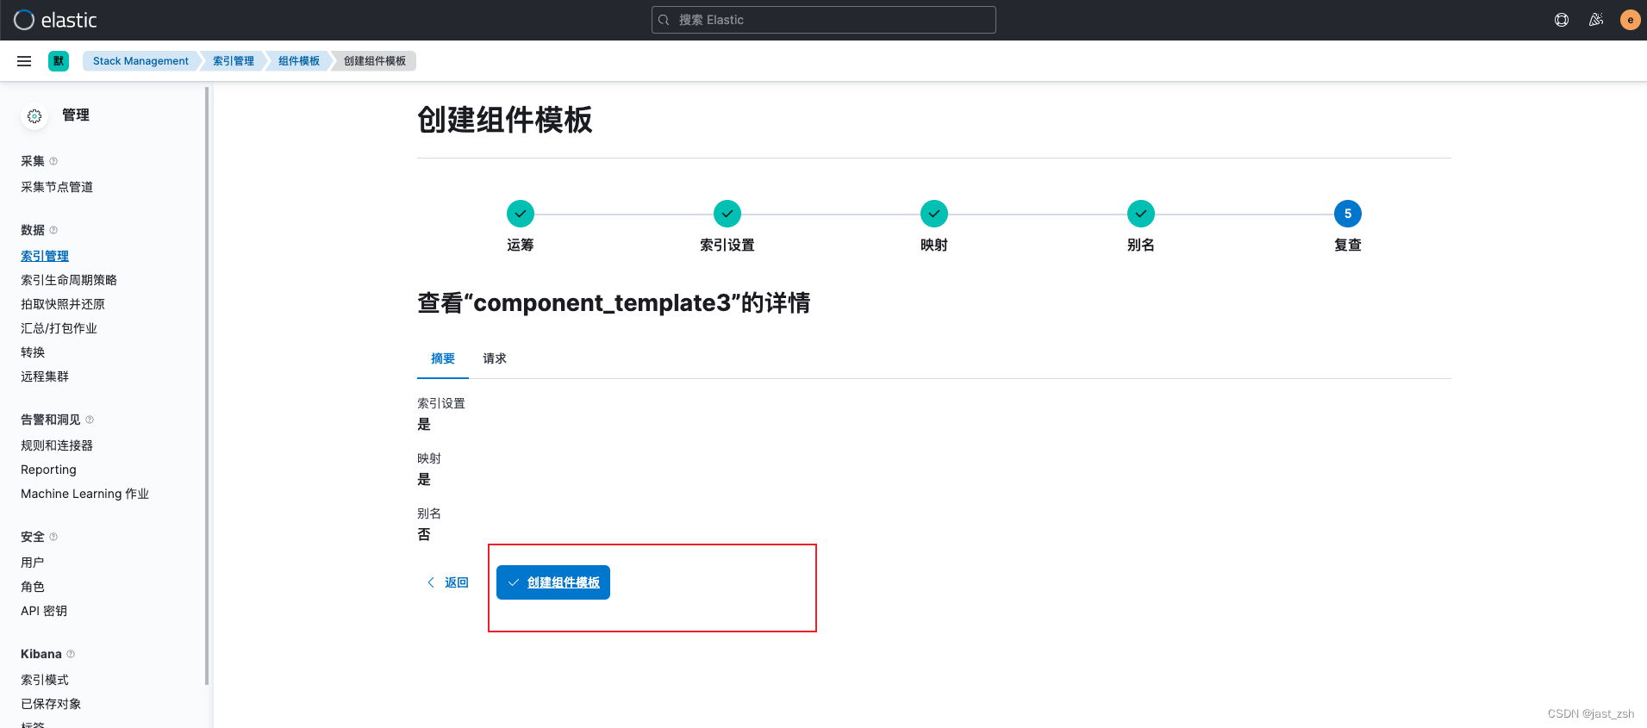The width and height of the screenshot is (1647, 728).
Task: Open API 密钥 in sidebar
Action: (44, 611)
